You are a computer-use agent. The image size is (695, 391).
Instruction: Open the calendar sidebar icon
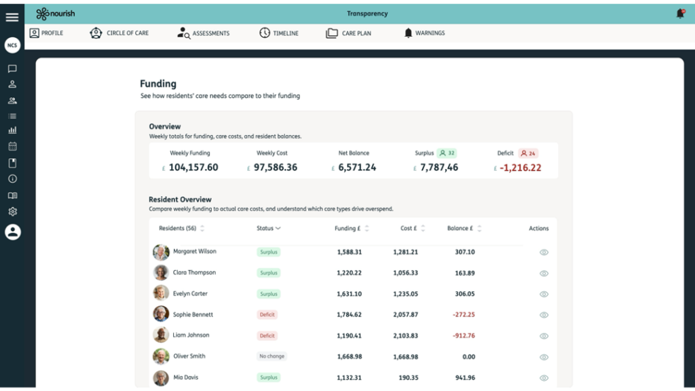(x=12, y=147)
